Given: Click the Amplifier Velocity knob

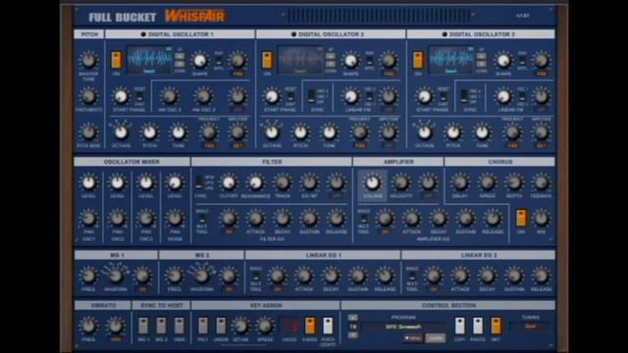Looking at the screenshot, I should (x=400, y=182).
